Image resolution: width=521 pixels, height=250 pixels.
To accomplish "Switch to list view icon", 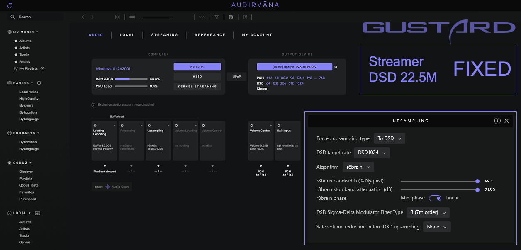I will point(132,17).
